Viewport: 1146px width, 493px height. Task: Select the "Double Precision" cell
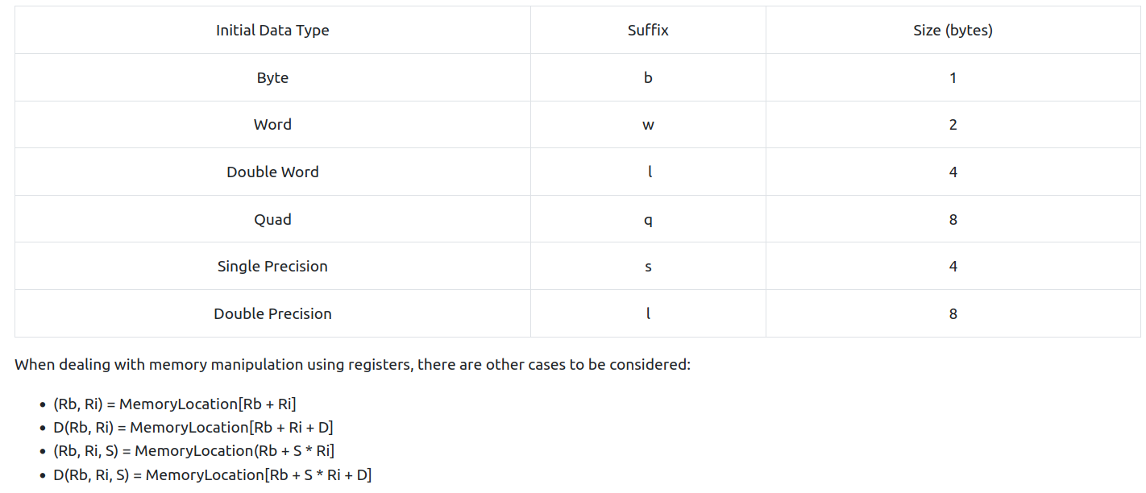(x=272, y=314)
